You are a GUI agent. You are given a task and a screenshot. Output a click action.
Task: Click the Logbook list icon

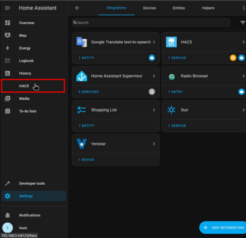point(8,61)
